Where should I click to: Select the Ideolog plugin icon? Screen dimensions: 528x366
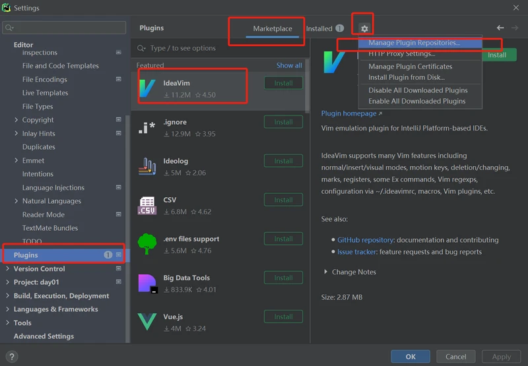pos(147,166)
